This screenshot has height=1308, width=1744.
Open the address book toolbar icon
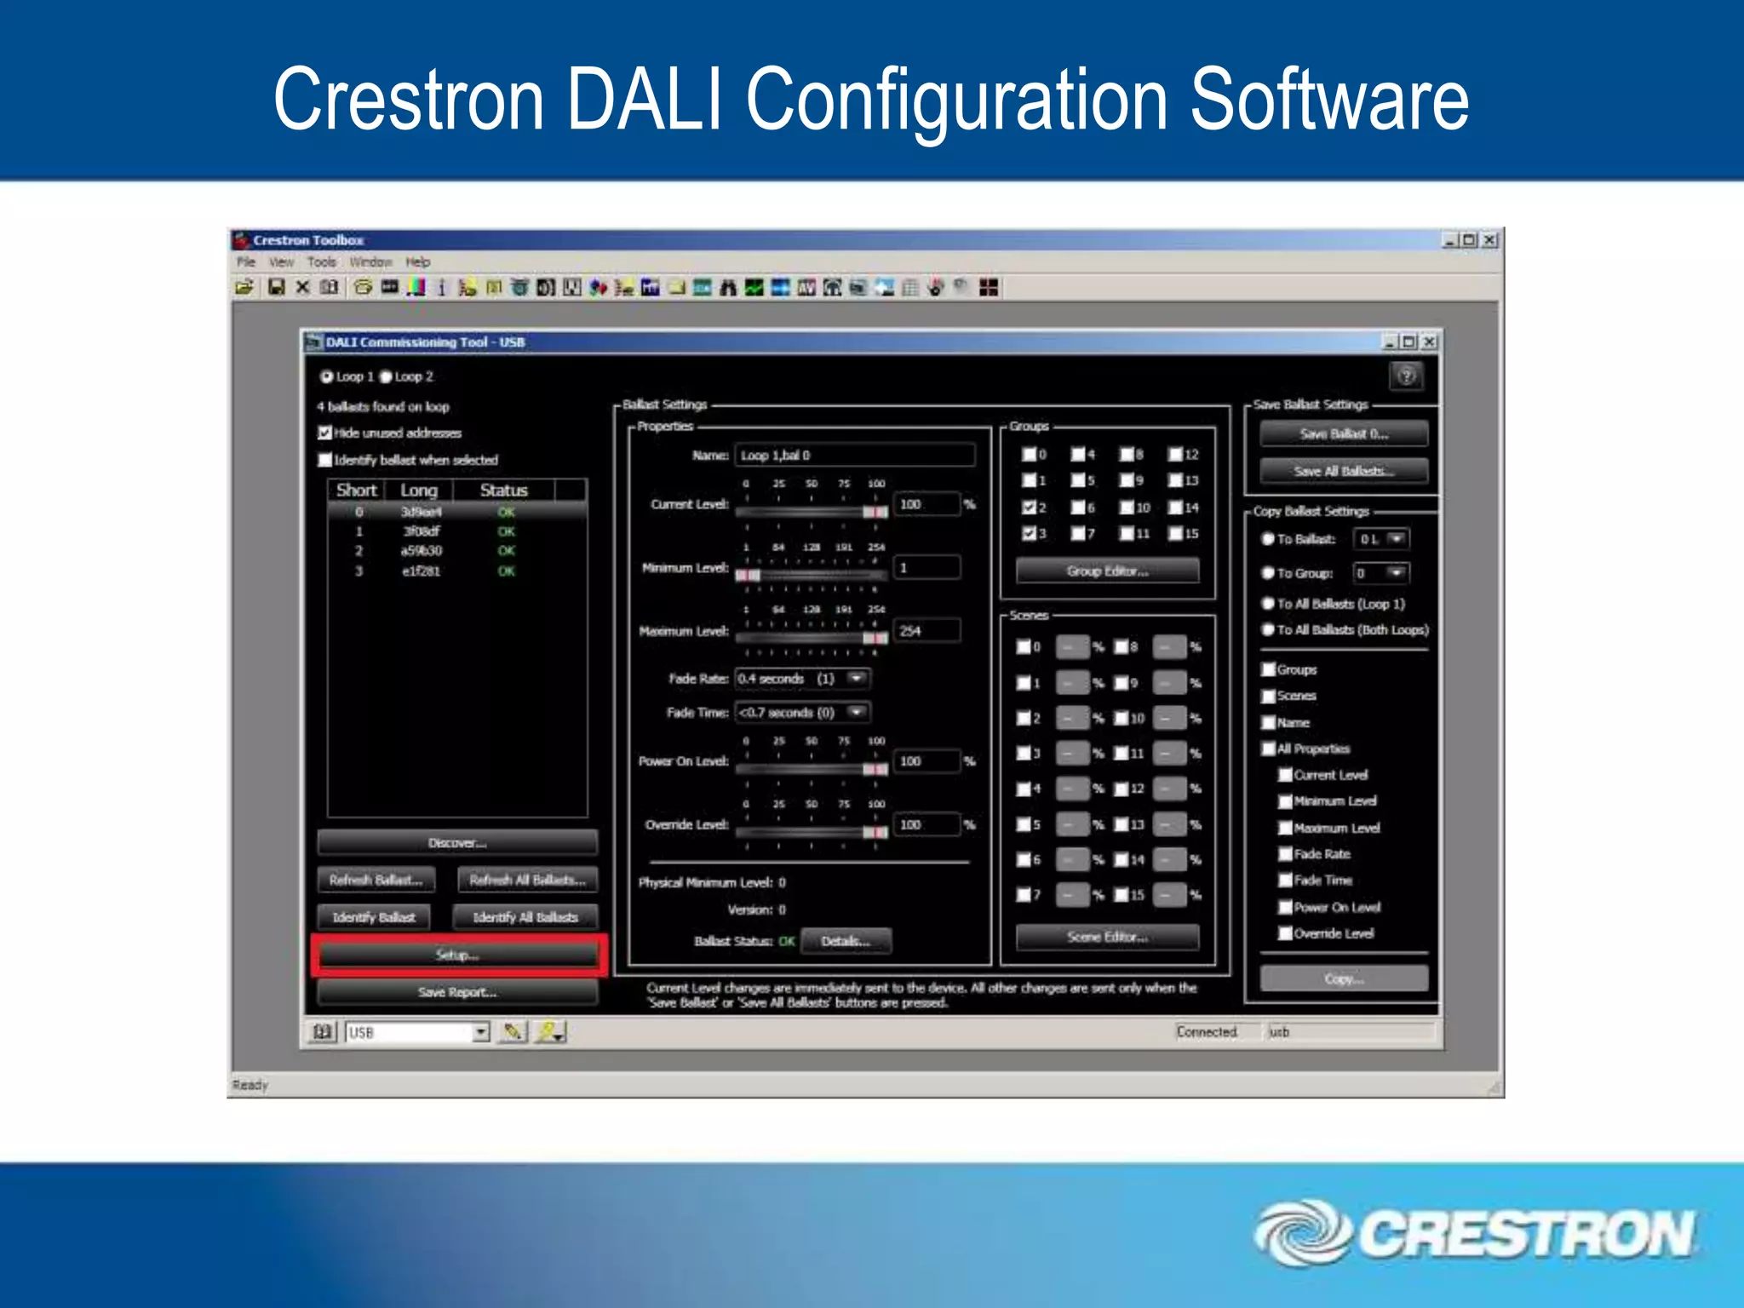tap(328, 288)
